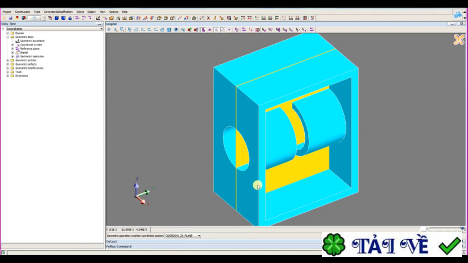Click the last purple icon of Graphic toolbar
This screenshot has height=263, width=468.
pyautogui.click(x=312, y=30)
